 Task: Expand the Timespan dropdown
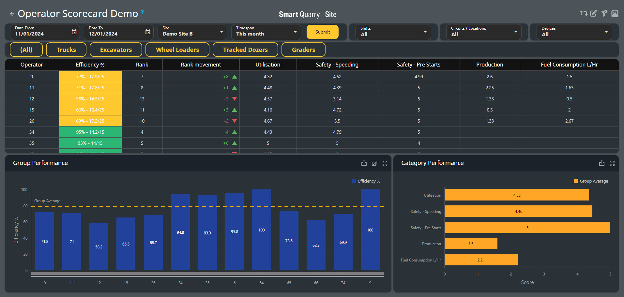click(x=266, y=32)
